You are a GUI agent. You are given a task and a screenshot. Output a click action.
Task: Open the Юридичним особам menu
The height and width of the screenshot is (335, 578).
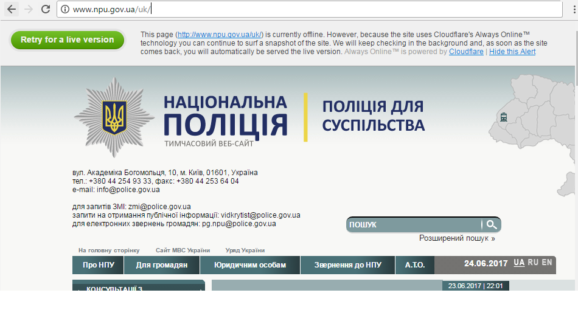pyautogui.click(x=250, y=265)
